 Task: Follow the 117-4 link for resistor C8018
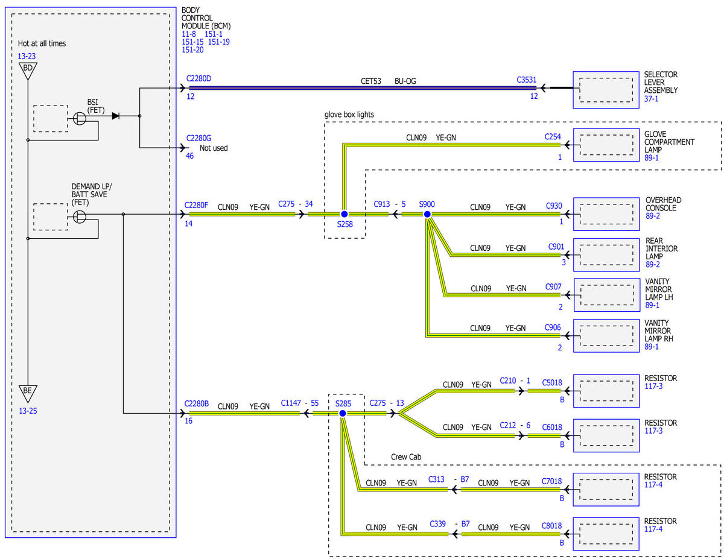652,529
